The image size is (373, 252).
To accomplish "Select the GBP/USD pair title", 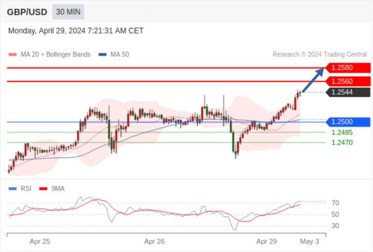I will point(27,12).
